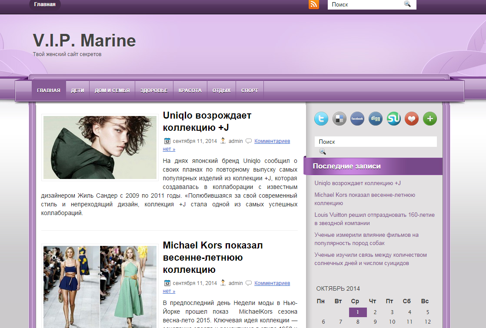Click author icon beside Uniqlo post admin
Viewport: 486px width, 328px height.
(223, 141)
